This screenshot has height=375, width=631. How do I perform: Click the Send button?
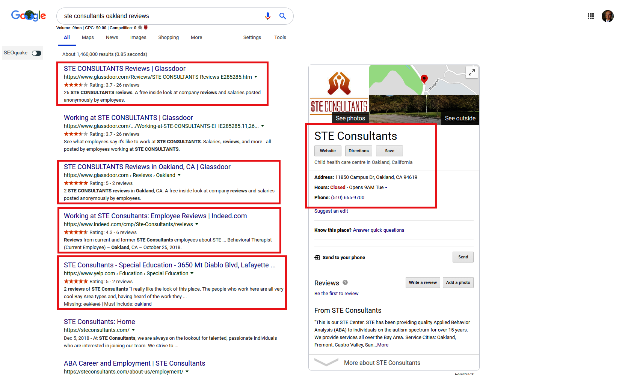pyautogui.click(x=463, y=257)
